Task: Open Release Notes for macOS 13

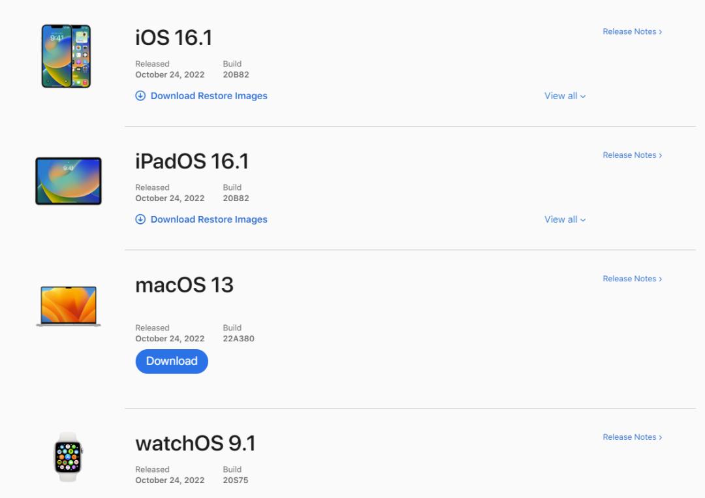Action: (x=632, y=279)
